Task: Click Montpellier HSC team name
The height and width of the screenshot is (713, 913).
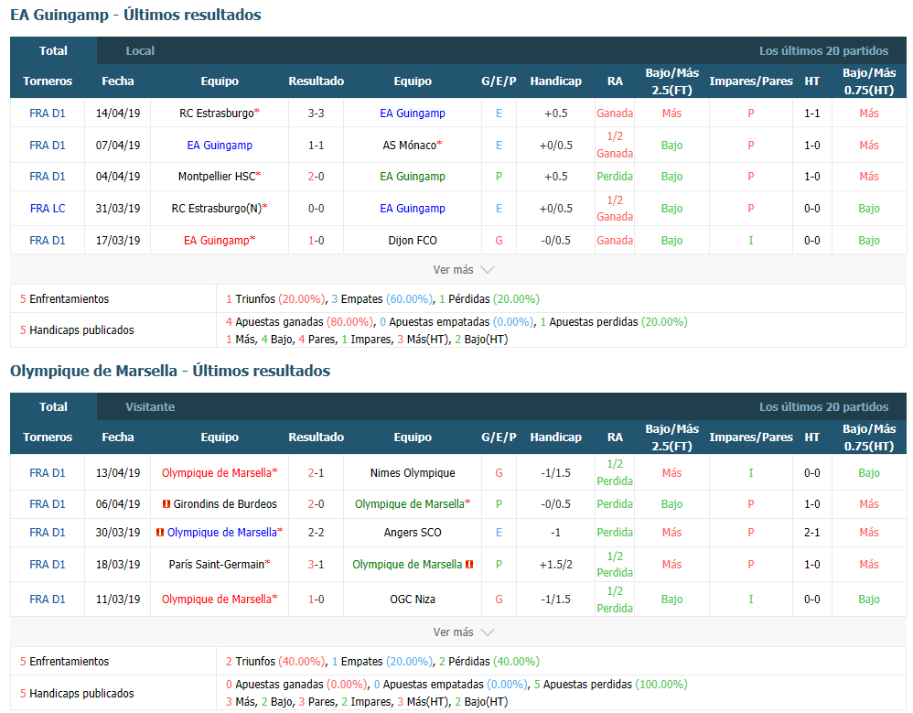Action: point(217,176)
